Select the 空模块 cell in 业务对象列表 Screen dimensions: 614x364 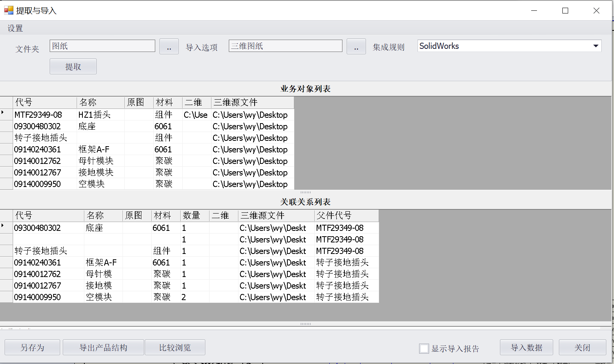pyautogui.click(x=101, y=184)
